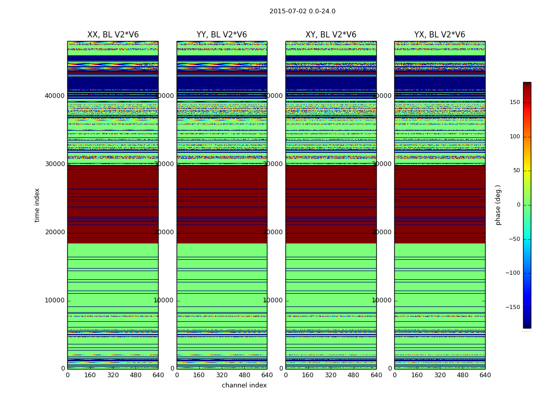The height and width of the screenshot is (410, 539).
Task: Click the 320 channel tick under YY panel
Action: 222,375
